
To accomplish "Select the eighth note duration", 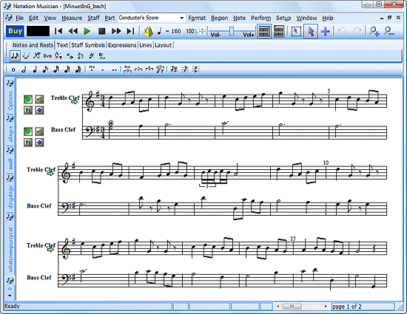I will [45, 69].
